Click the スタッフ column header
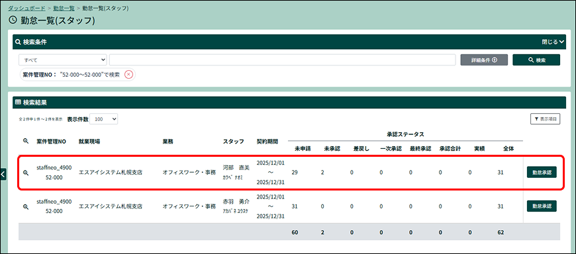Viewport: 576px width, 254px height. click(233, 142)
